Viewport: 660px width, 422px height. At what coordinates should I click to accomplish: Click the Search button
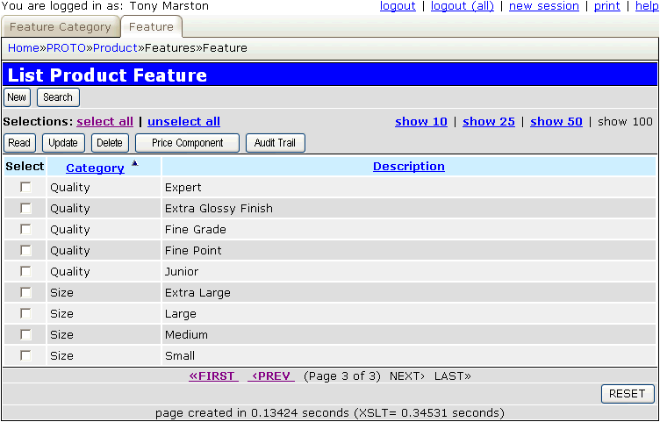(x=58, y=97)
